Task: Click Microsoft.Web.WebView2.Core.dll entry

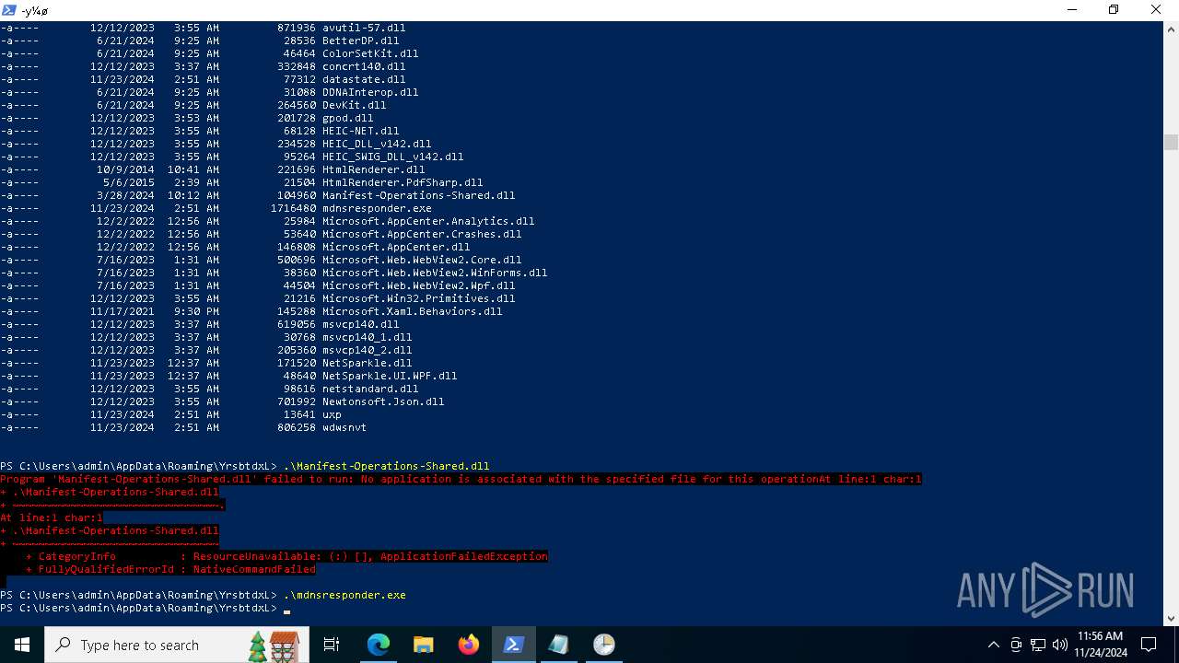Action: pos(422,260)
